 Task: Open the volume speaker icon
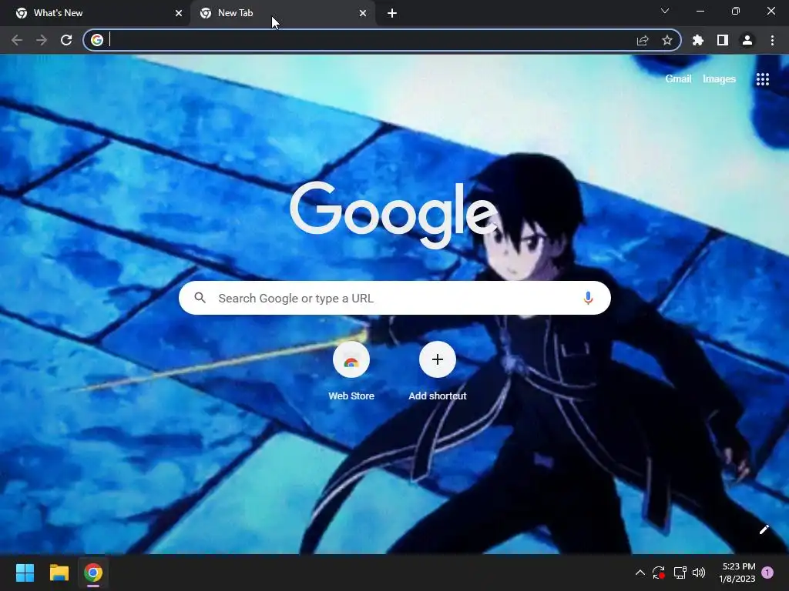pyautogui.click(x=699, y=573)
